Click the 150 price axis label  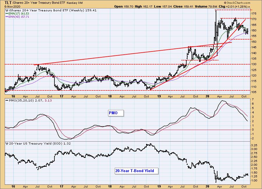click(x=254, y=42)
